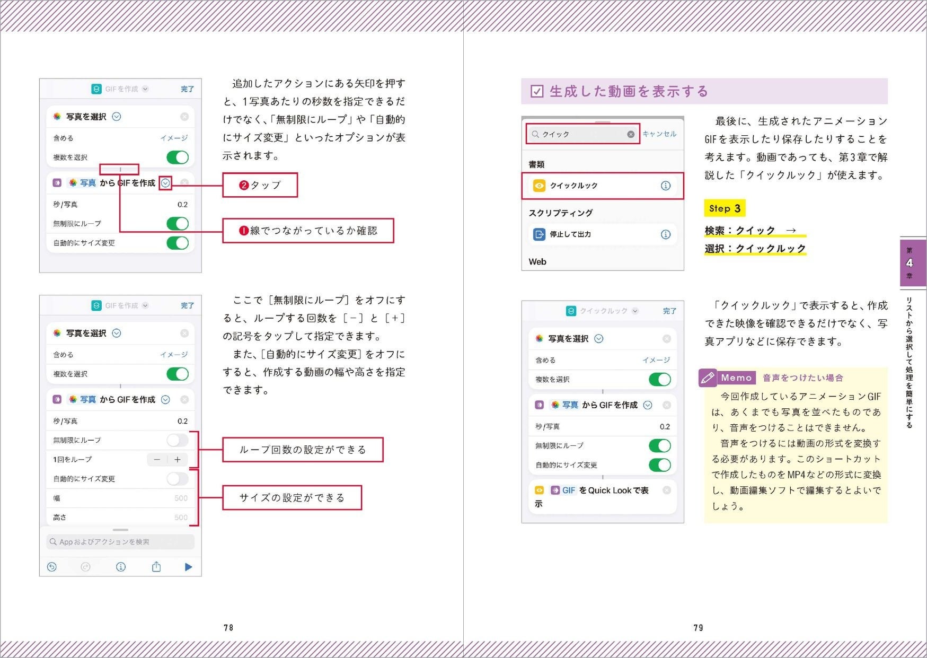Tap the magnifier icon in the クイック search box
Viewport: 927px width, 658px height.
pyautogui.click(x=535, y=134)
